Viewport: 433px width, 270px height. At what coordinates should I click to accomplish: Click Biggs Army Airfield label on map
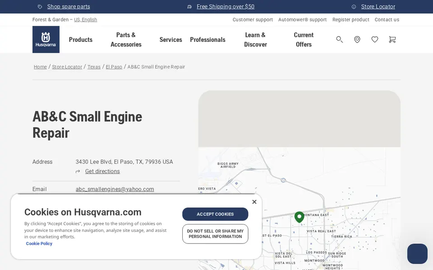(228, 165)
